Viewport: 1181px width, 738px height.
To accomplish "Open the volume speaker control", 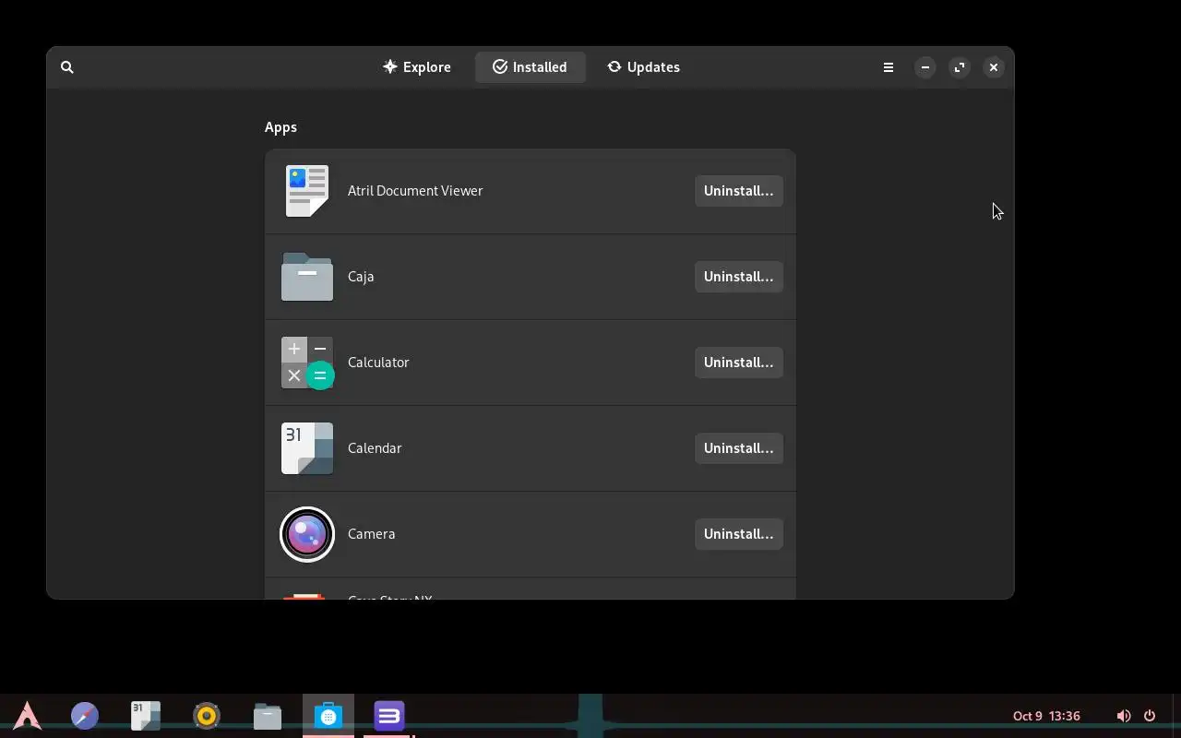I will [x=1124, y=716].
